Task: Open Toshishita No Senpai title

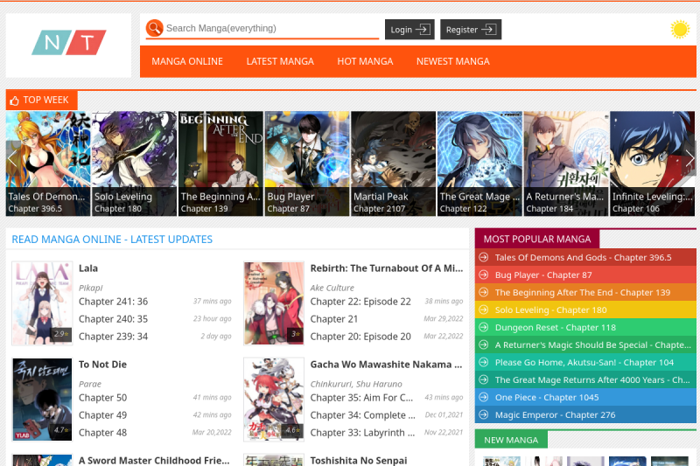Action: [359, 460]
